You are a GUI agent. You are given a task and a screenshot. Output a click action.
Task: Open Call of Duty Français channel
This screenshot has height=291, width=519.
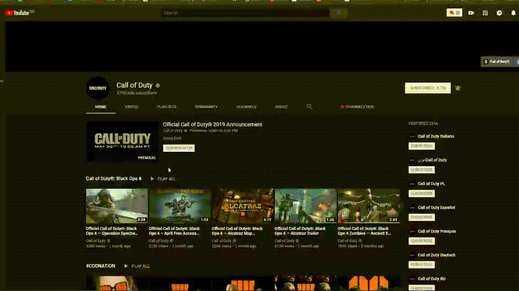437,231
